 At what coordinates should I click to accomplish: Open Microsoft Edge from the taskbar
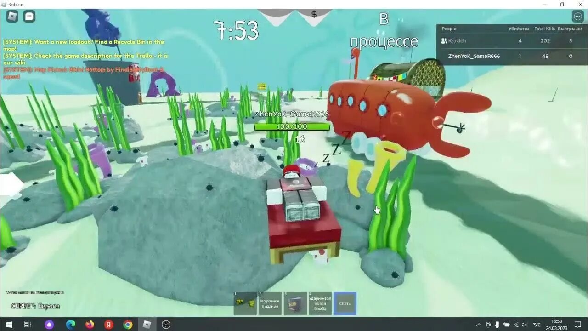pyautogui.click(x=70, y=325)
